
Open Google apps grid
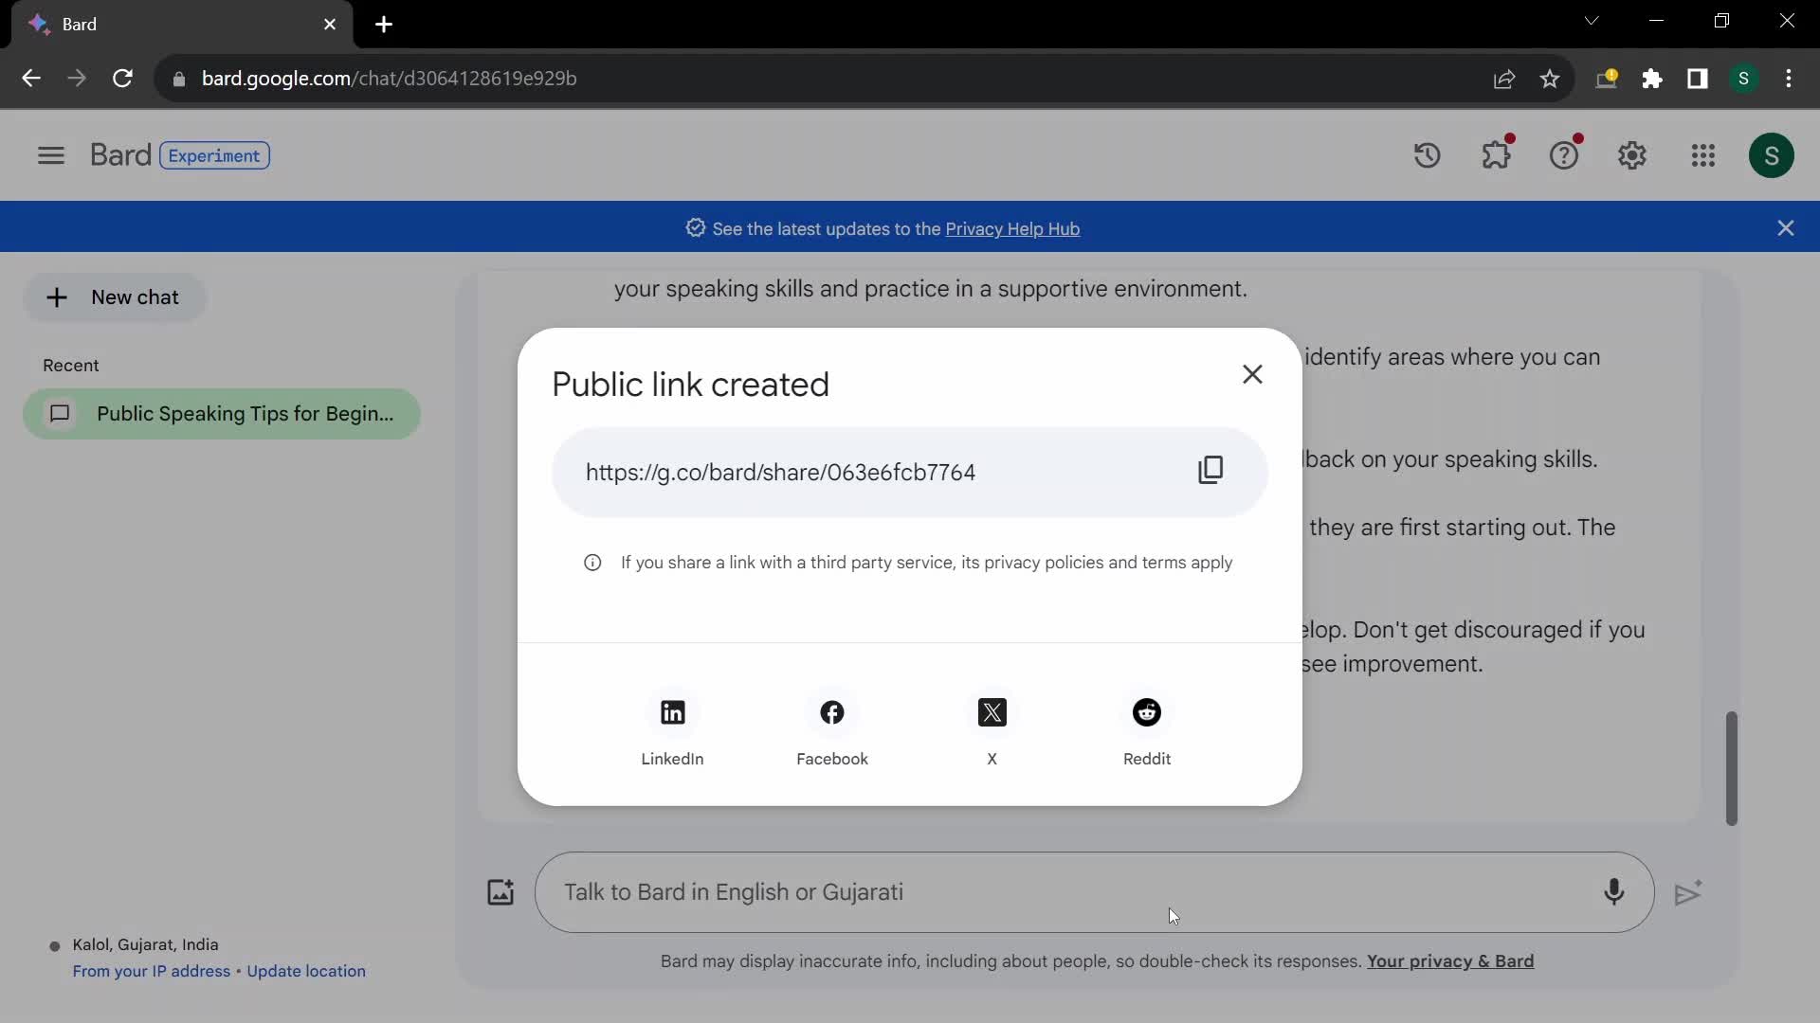coord(1702,155)
